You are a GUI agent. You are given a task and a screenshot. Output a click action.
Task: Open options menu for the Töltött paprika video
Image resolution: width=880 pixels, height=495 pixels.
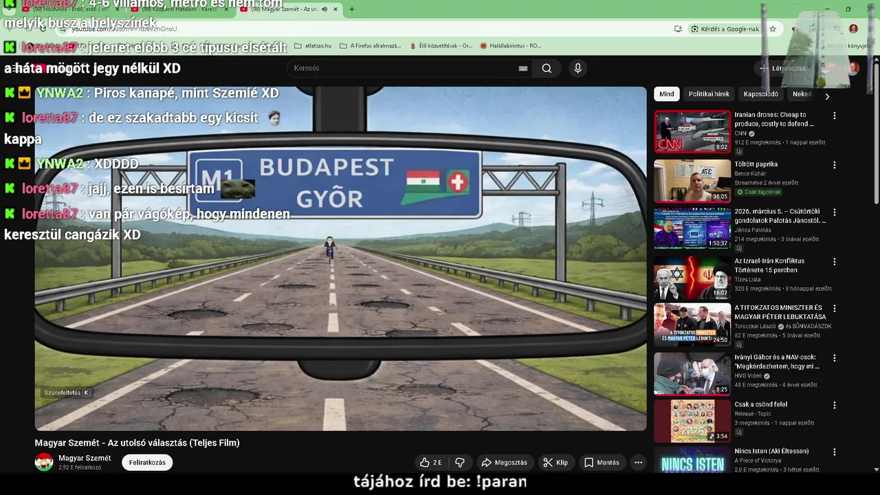[x=835, y=165]
